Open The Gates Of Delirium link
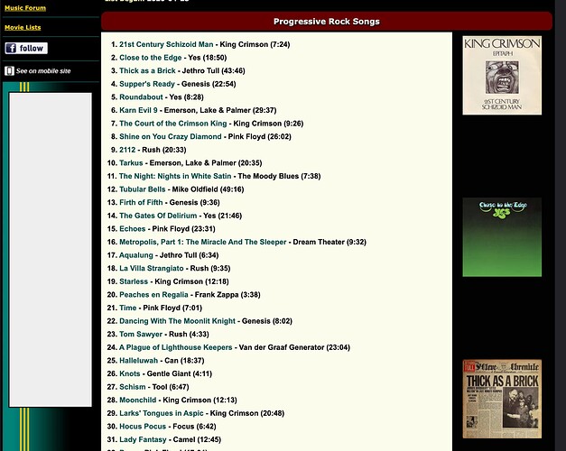Screen dimensions: 566x451 click(x=158, y=216)
